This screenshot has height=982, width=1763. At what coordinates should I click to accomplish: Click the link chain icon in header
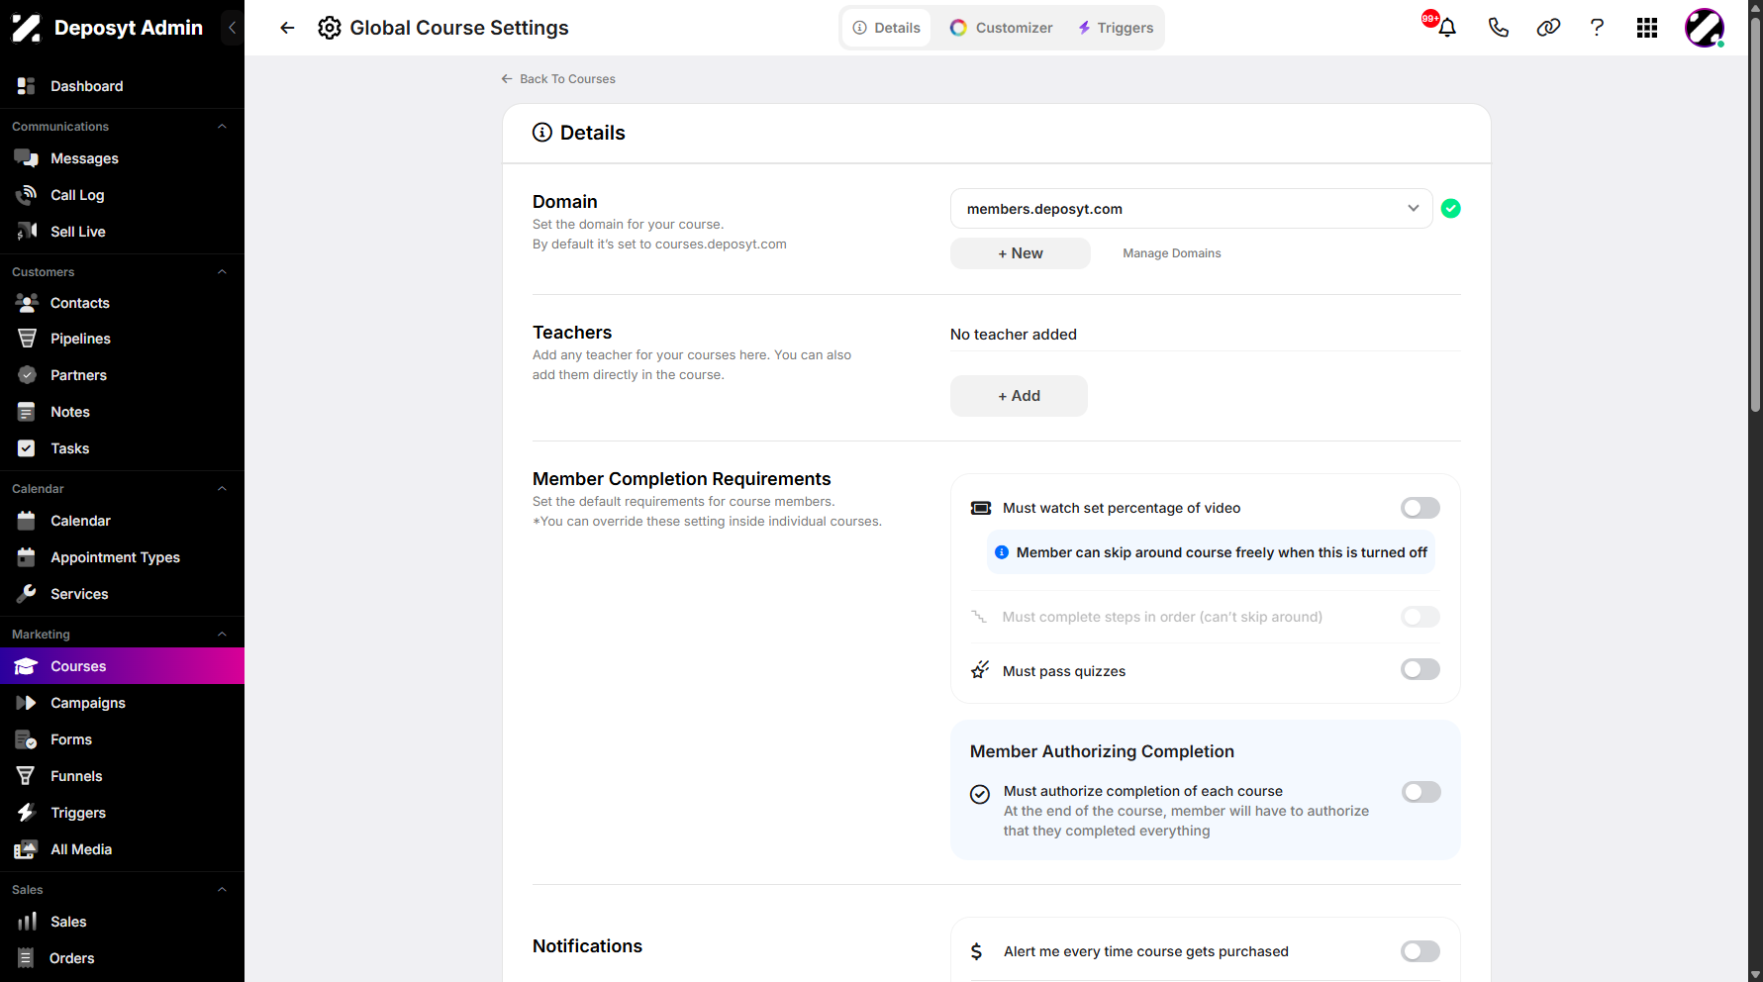point(1548,28)
